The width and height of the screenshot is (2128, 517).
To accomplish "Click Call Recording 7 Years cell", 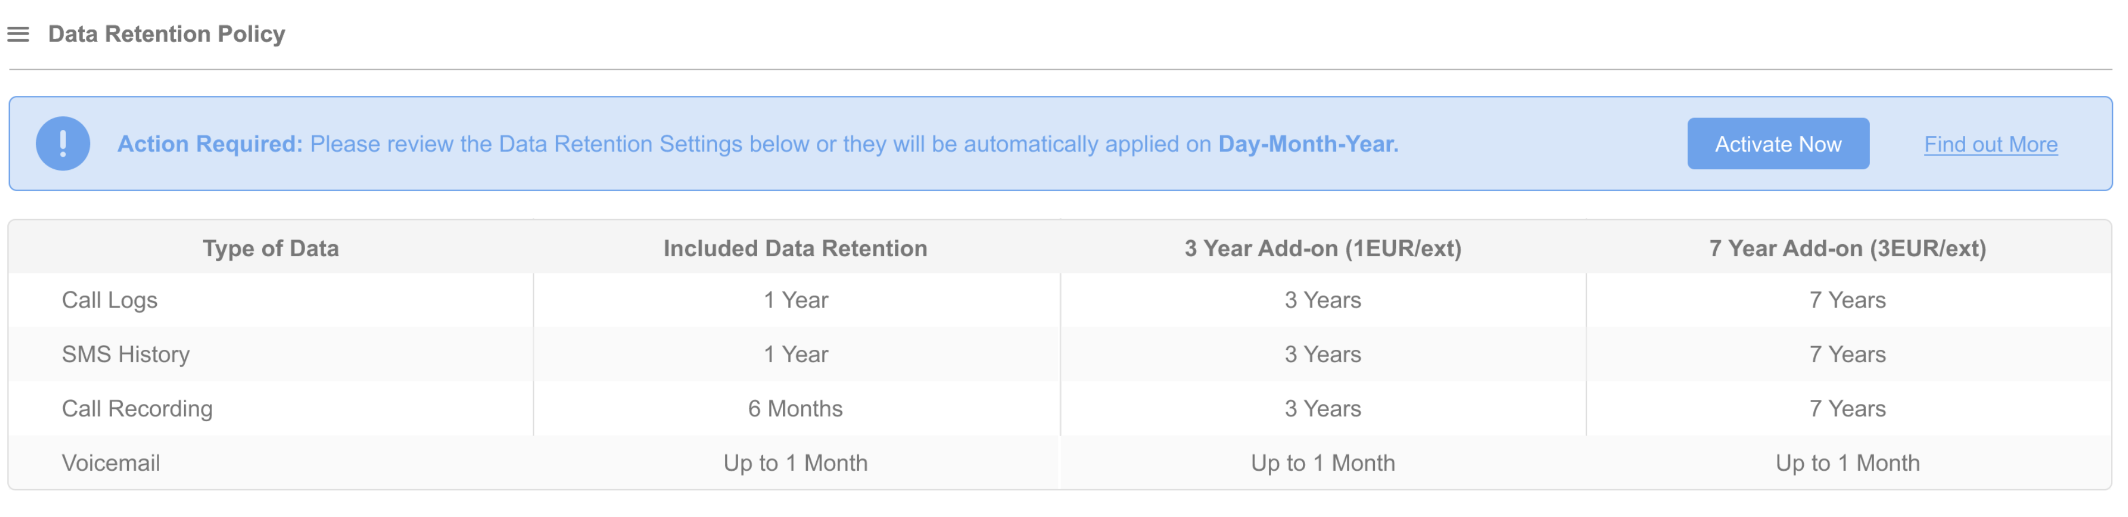I will 1848,408.
